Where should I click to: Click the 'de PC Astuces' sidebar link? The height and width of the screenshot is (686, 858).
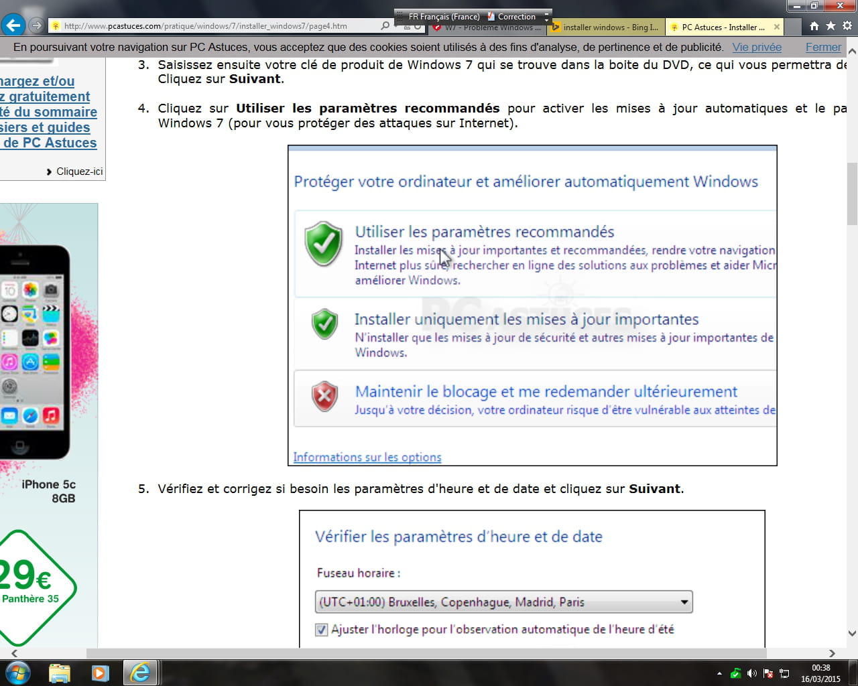50,143
